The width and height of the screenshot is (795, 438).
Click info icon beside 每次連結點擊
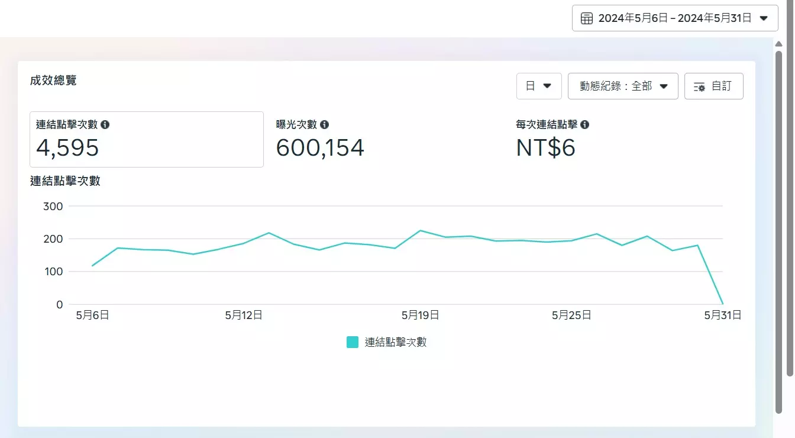click(x=584, y=125)
